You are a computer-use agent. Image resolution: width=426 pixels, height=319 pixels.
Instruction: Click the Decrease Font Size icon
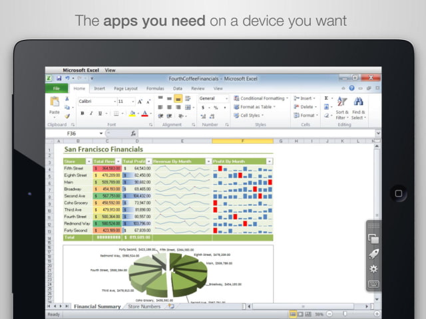point(148,102)
